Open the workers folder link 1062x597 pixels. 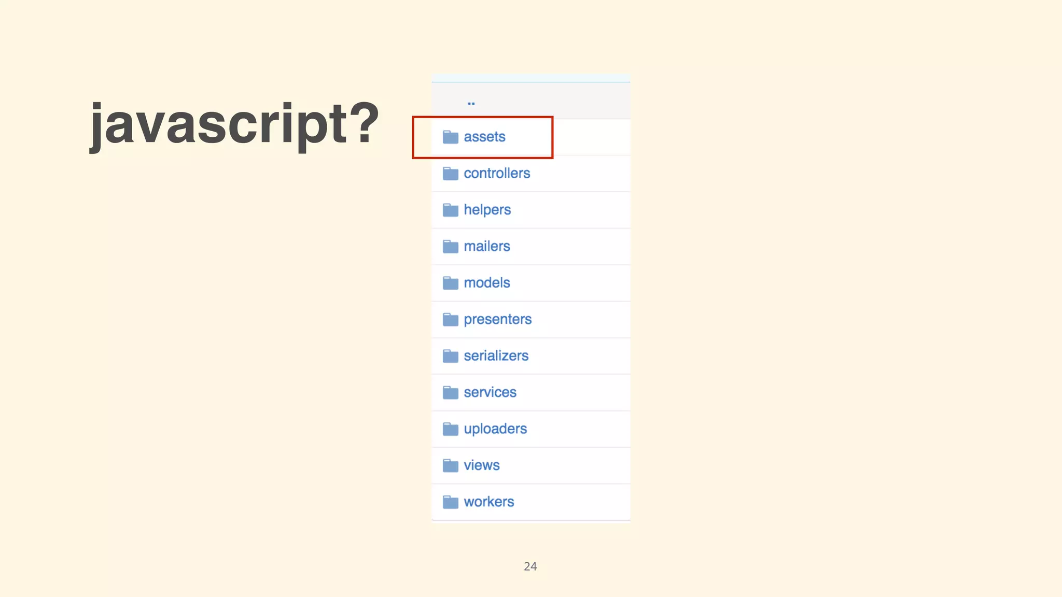(488, 502)
